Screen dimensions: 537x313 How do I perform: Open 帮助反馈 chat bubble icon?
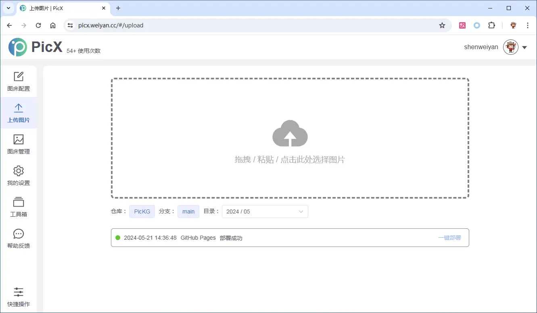coord(19,234)
